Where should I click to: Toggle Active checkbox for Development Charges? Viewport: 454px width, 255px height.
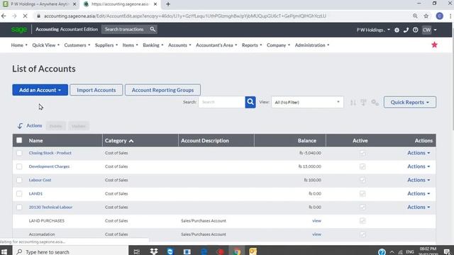click(x=362, y=166)
